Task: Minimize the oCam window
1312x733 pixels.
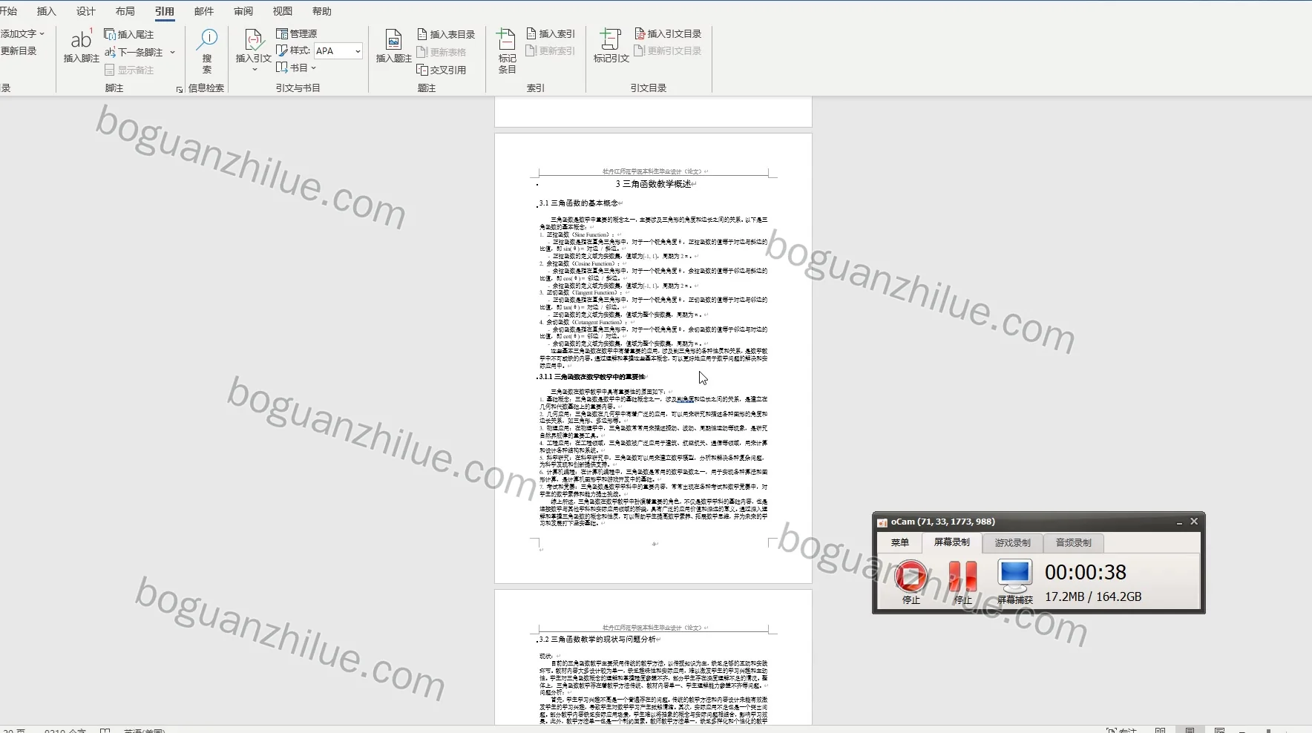Action: [x=1179, y=522]
